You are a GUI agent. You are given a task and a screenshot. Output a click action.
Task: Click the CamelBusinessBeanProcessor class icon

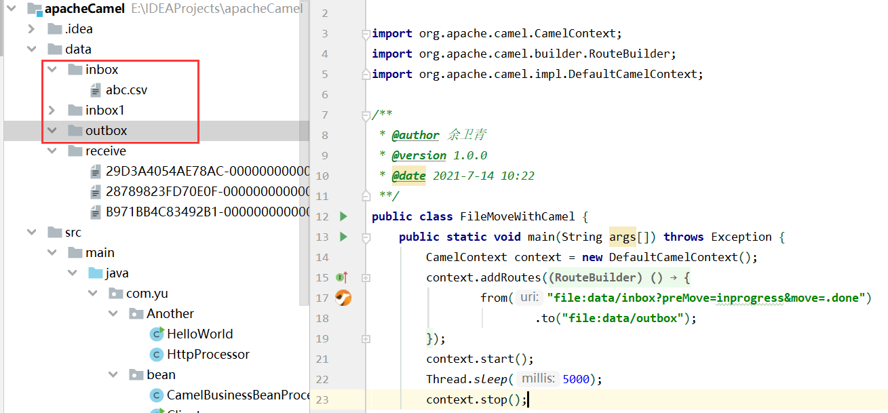157,395
